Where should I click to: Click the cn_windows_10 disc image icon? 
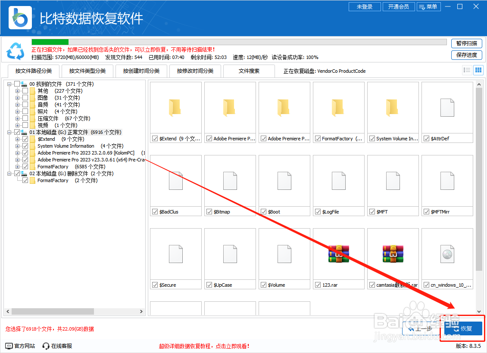click(x=447, y=254)
